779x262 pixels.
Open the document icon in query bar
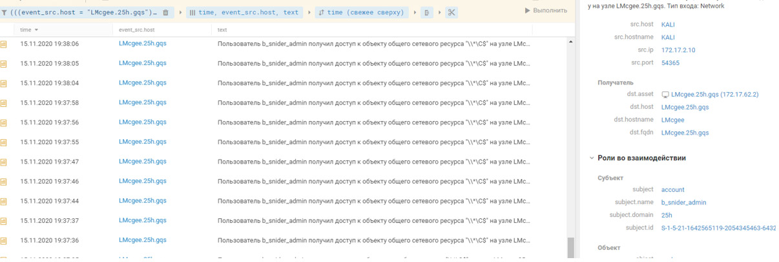(427, 12)
